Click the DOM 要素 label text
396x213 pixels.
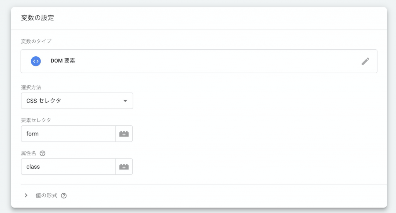pos(63,61)
